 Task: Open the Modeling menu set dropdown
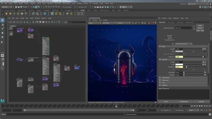7,7
